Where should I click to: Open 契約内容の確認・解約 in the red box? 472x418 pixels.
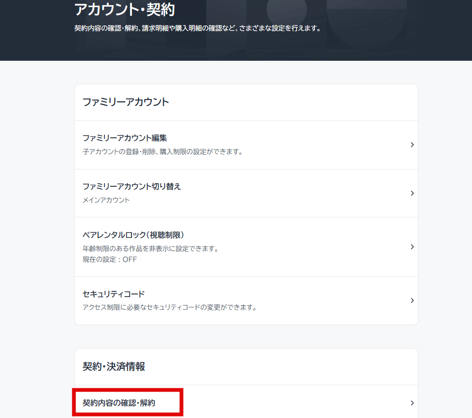[x=119, y=403]
